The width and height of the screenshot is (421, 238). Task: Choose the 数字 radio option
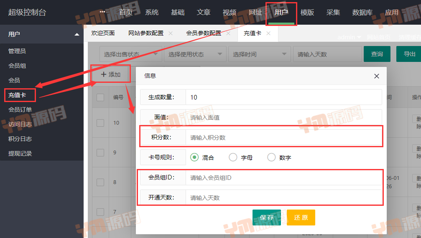pyautogui.click(x=271, y=158)
